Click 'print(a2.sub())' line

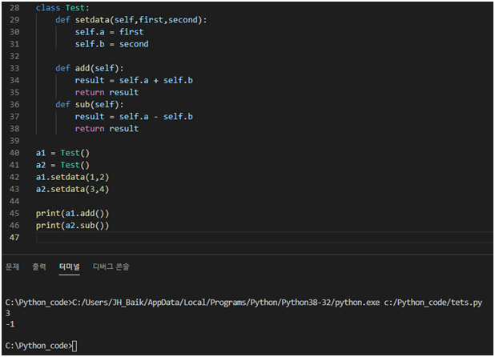pos(72,226)
